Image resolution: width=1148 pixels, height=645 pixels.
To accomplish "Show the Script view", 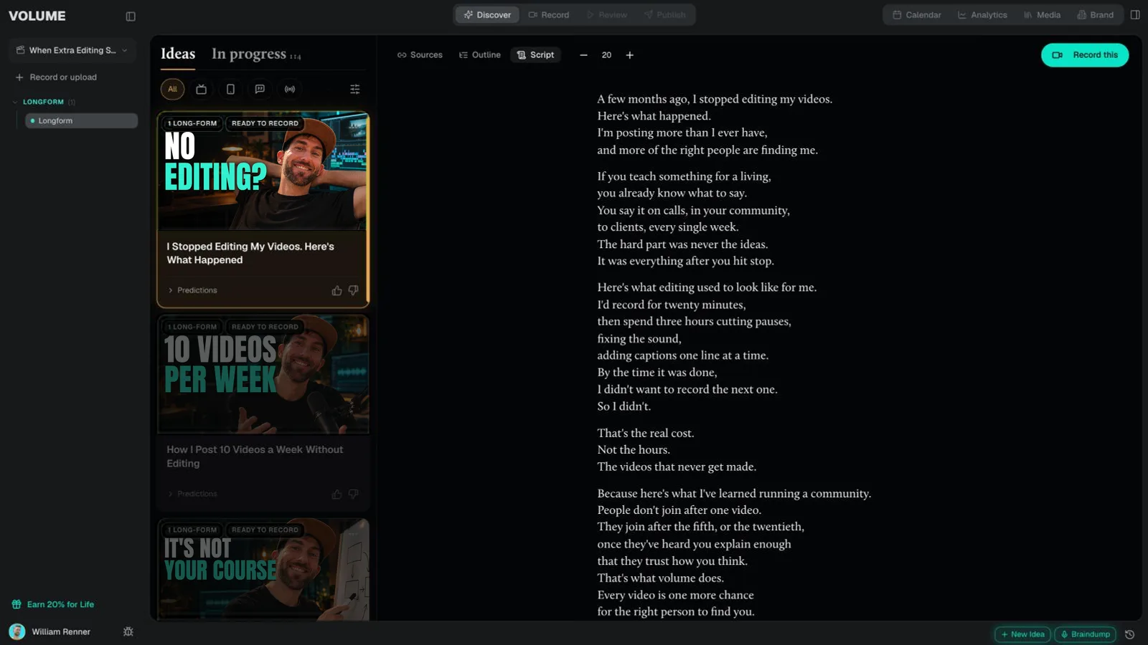I will click(x=535, y=55).
